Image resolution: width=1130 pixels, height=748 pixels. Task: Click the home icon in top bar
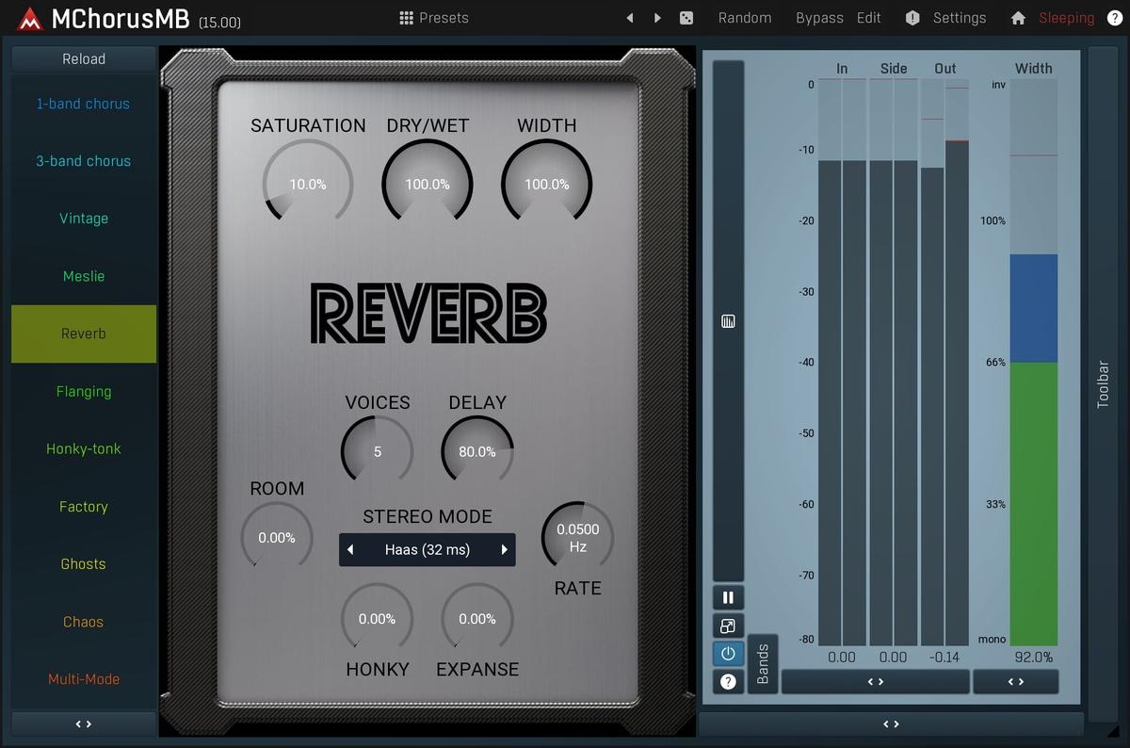[x=1018, y=18]
